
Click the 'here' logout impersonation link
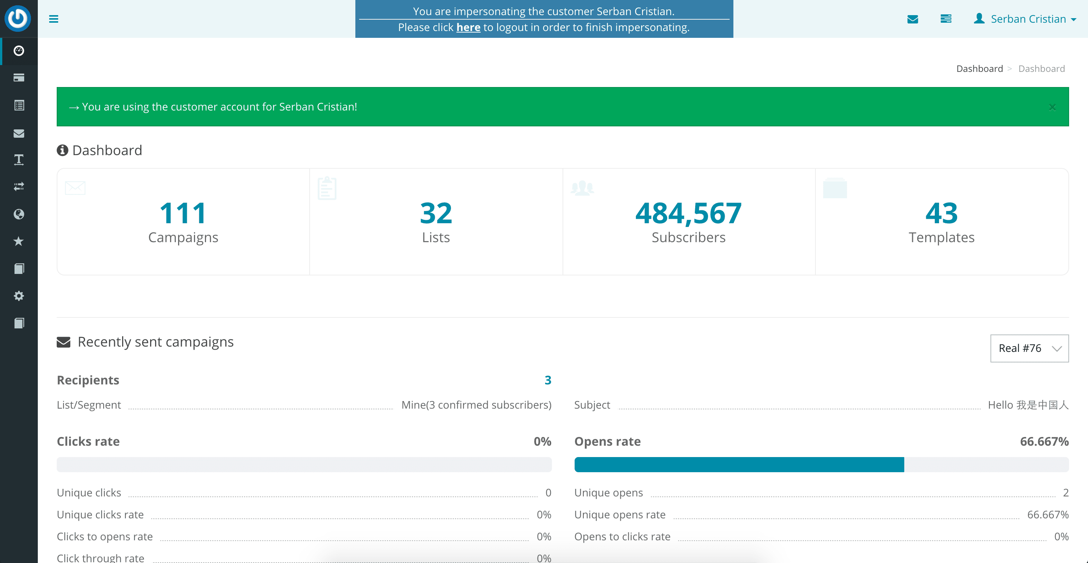468,28
